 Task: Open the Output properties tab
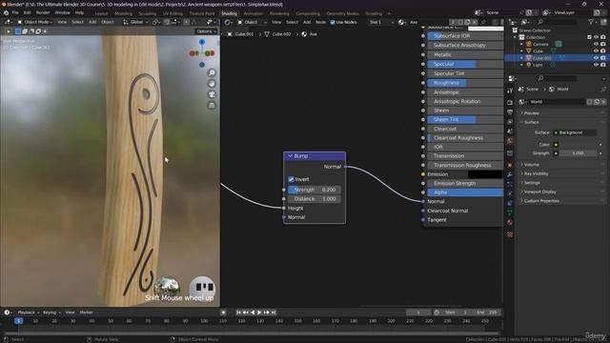510,112
